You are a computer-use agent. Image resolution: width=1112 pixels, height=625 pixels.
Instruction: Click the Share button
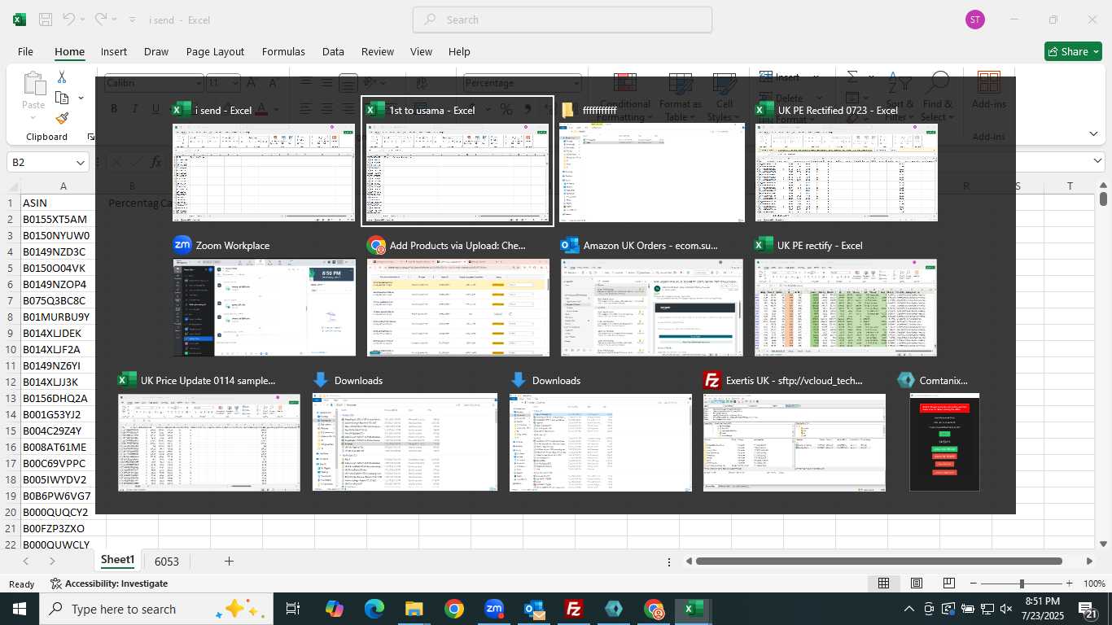coord(1073,51)
